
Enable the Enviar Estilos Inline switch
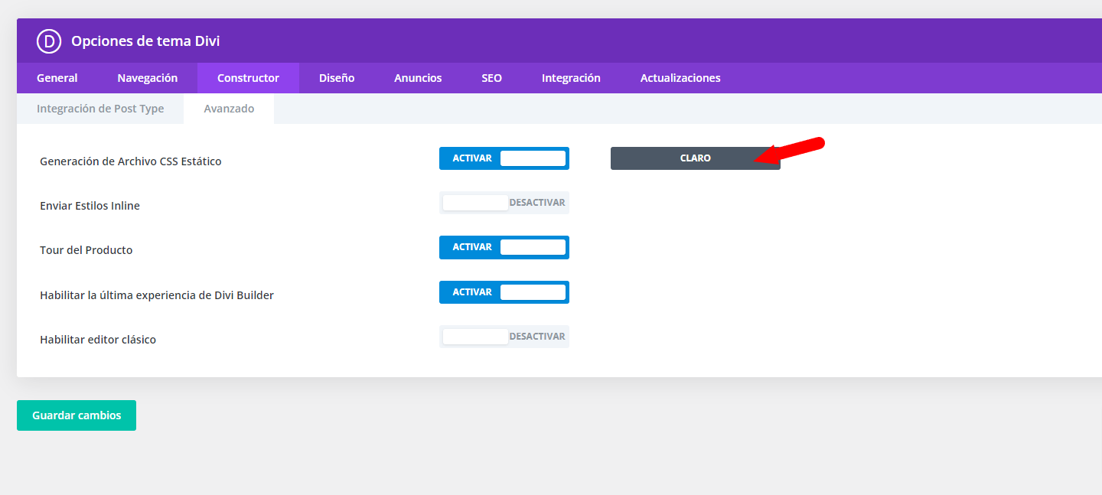pos(504,203)
